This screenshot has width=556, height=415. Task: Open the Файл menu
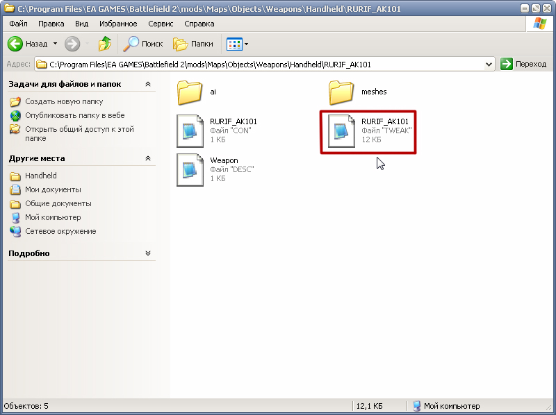point(19,24)
